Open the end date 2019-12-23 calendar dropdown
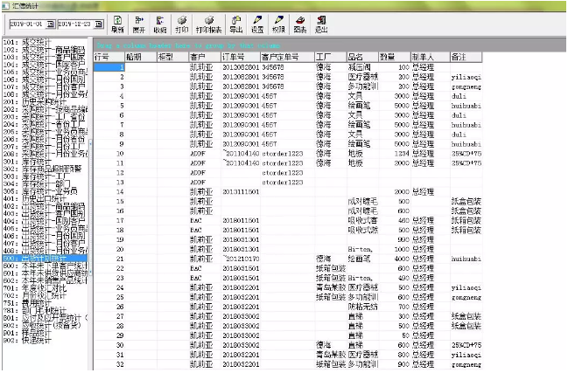This screenshot has height=373, width=568. coord(99,24)
